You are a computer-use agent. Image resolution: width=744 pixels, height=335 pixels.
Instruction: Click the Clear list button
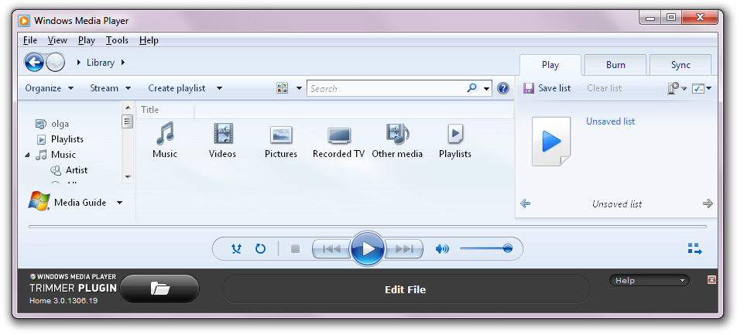click(604, 88)
